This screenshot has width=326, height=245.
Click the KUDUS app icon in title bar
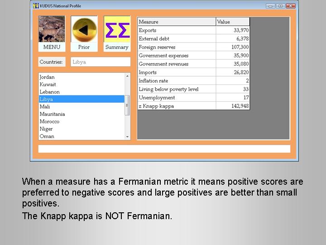point(36,6)
